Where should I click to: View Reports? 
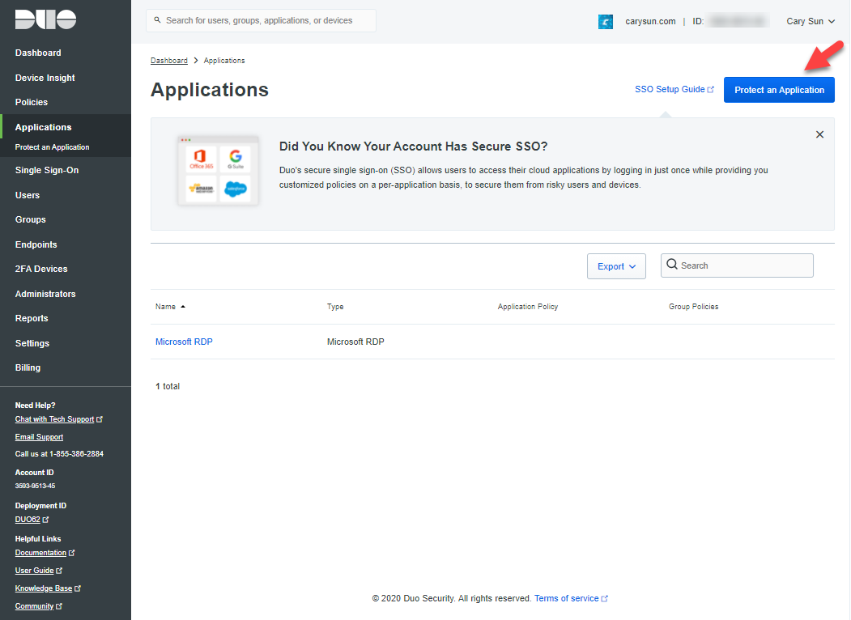(32, 318)
